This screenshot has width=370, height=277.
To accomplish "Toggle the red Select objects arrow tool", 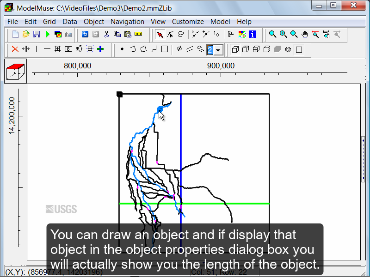I will (160, 34).
